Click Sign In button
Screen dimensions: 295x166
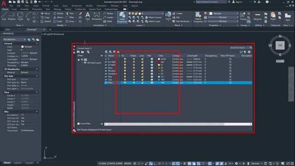coord(237,2)
